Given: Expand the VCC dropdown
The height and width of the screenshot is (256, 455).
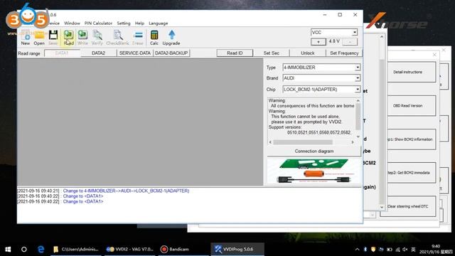Looking at the screenshot, I should tap(355, 32).
